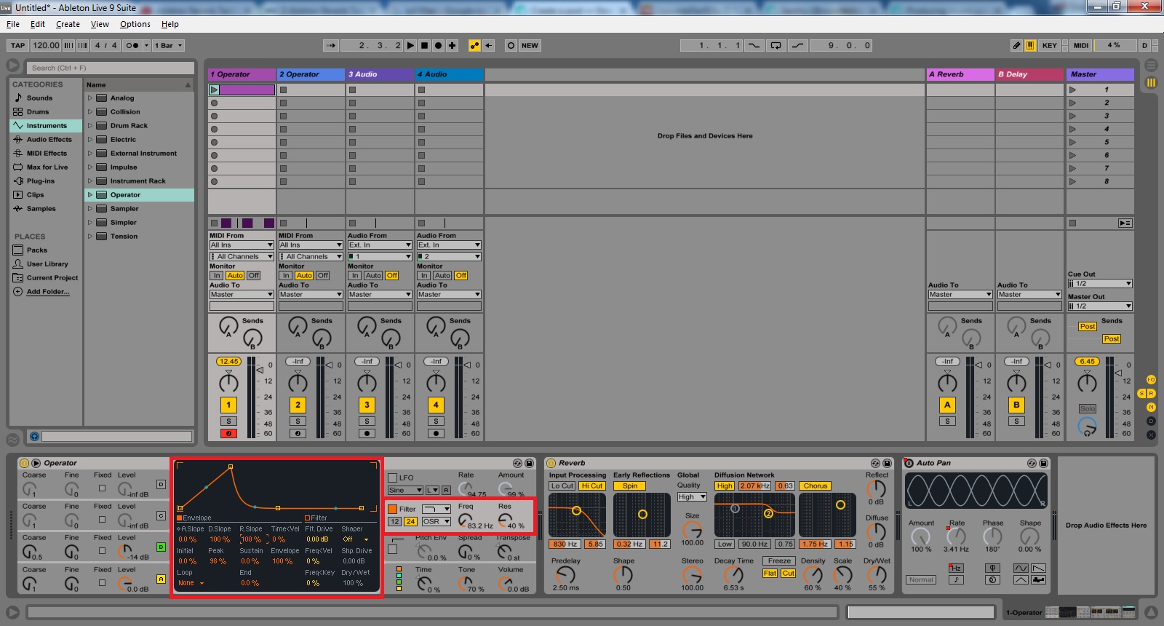Toggle the Loop switch in transport
Image resolution: width=1164 pixels, height=626 pixels.
(776, 45)
